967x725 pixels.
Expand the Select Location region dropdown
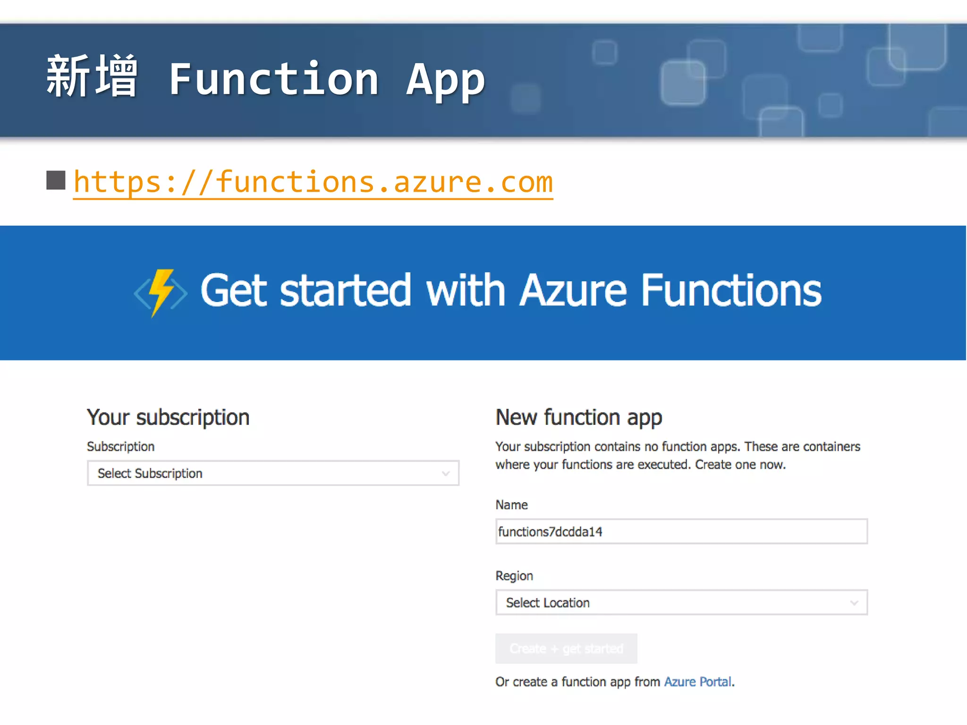681,602
